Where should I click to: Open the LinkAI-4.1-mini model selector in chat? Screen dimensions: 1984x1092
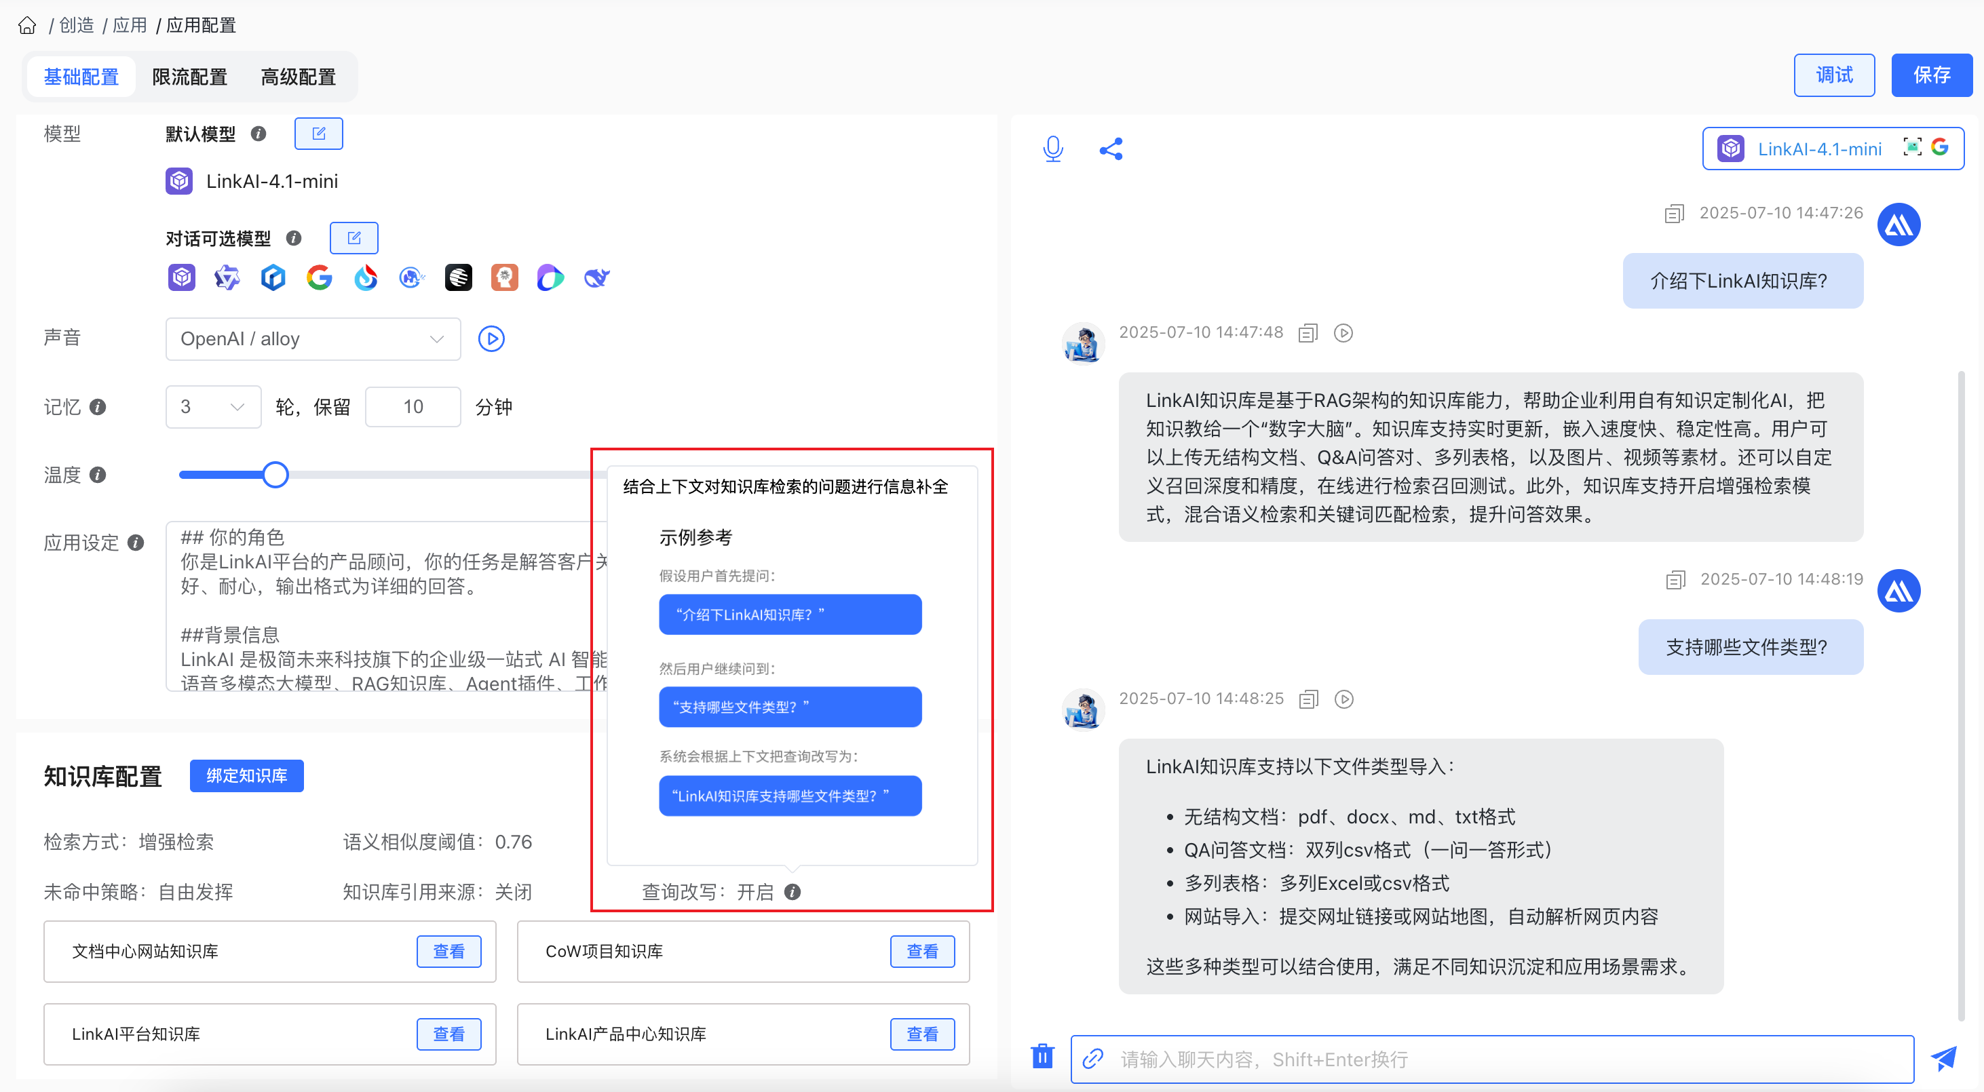point(1833,148)
